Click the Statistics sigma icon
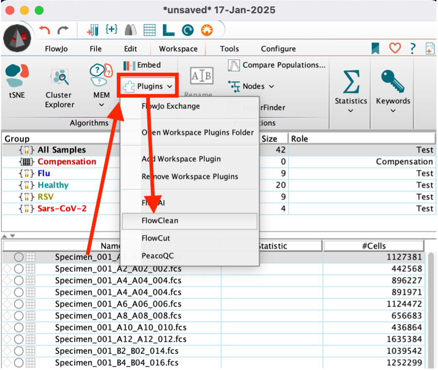The width and height of the screenshot is (438, 370). (351, 81)
